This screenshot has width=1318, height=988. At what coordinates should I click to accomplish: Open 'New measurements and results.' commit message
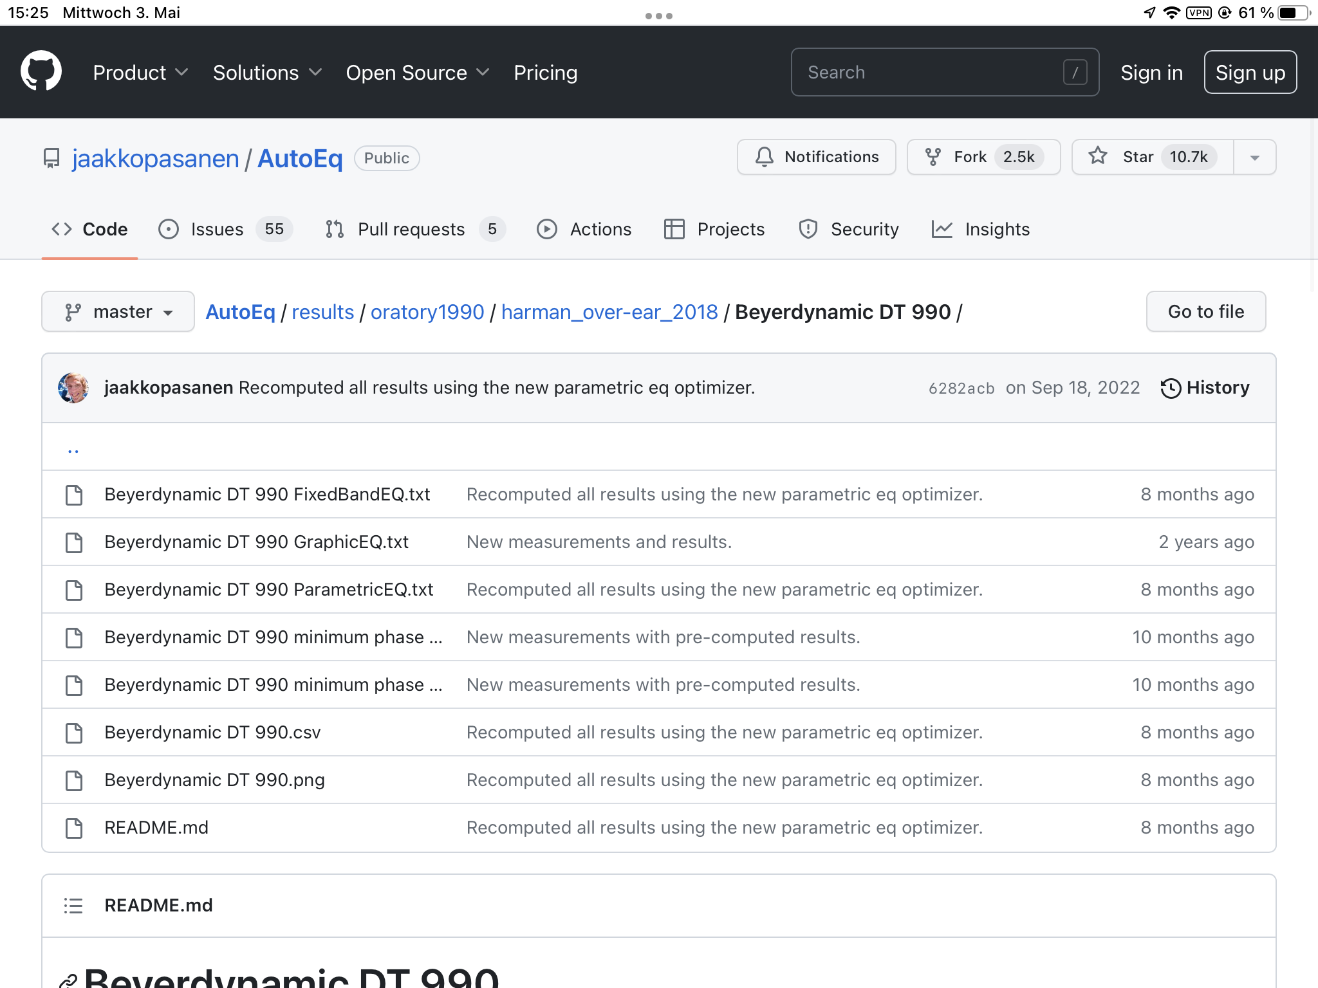tap(599, 542)
